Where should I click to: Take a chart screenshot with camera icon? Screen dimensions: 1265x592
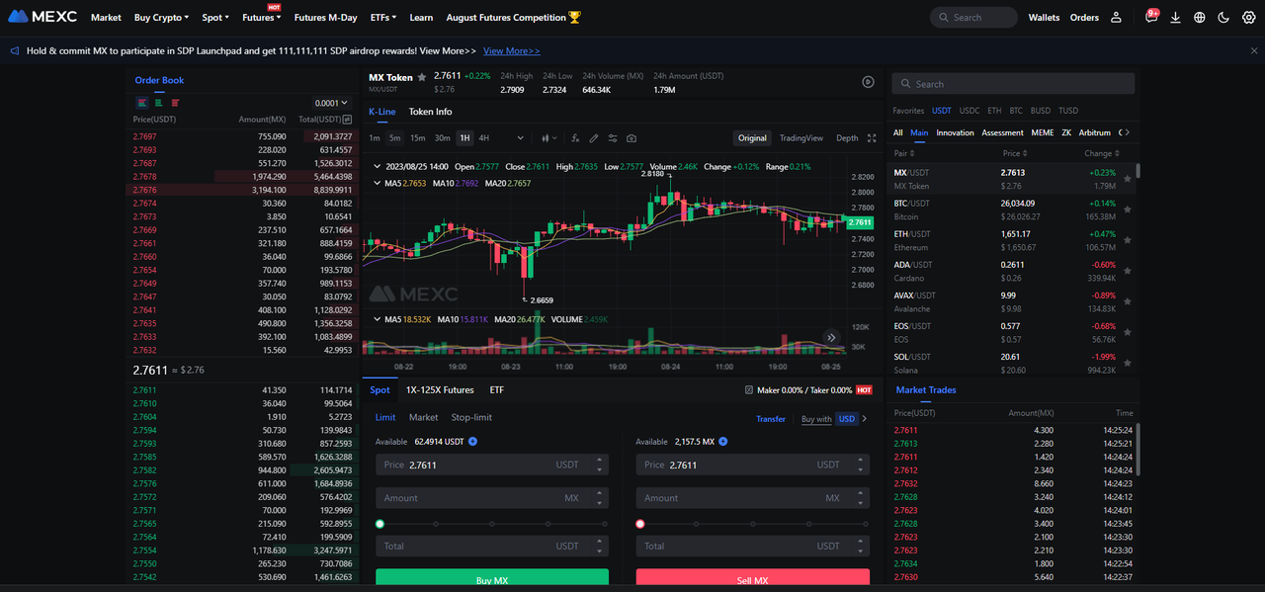(632, 138)
